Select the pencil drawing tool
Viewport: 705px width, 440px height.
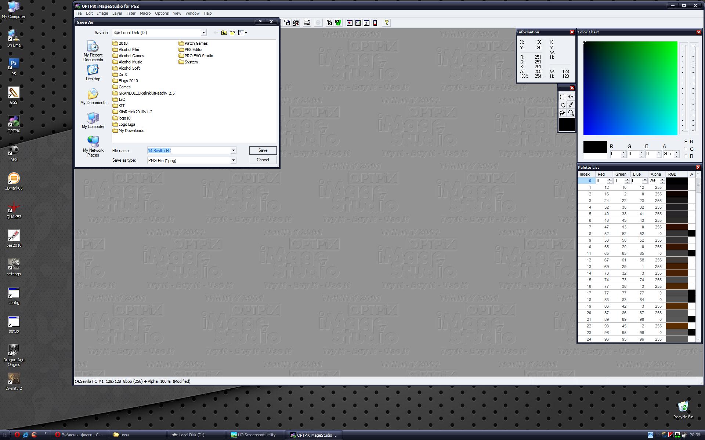(571, 105)
